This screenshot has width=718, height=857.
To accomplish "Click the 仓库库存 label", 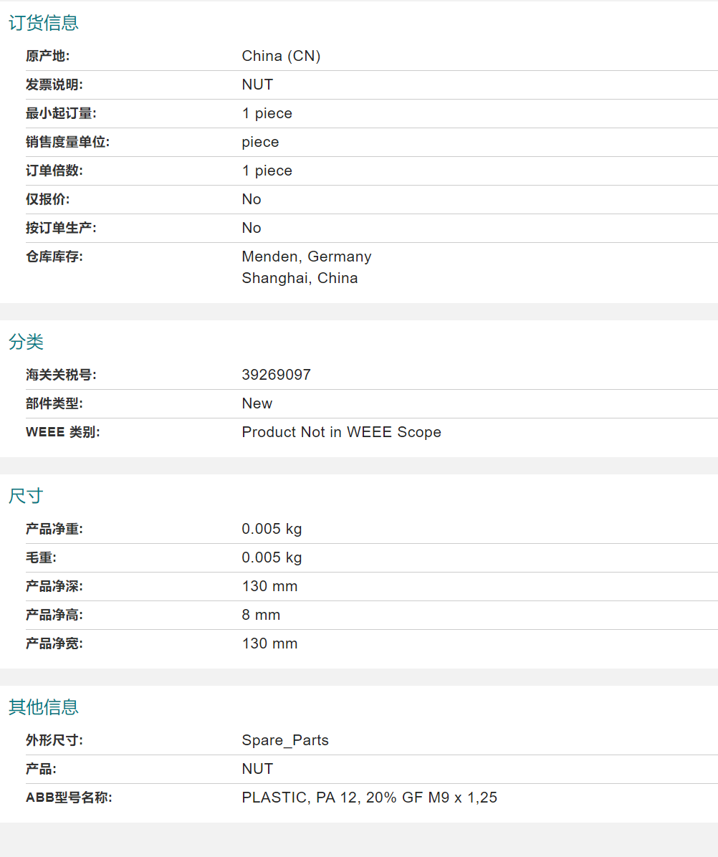I will coord(54,257).
